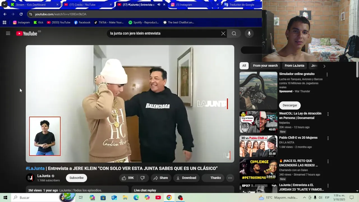359x202 pixels.
Task: Switch to Traductor de Google tab
Action: coord(242,4)
